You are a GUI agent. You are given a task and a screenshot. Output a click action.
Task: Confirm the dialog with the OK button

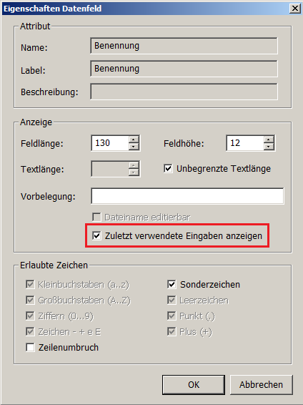point(194,384)
